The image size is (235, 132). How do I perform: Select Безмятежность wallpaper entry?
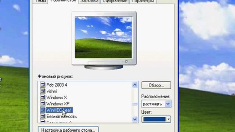[62, 116]
